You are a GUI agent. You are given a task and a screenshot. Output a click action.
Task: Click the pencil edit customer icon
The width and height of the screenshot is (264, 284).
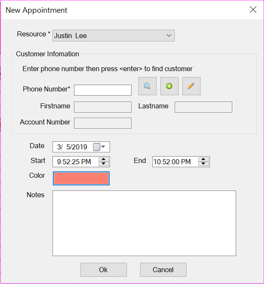[191, 86]
